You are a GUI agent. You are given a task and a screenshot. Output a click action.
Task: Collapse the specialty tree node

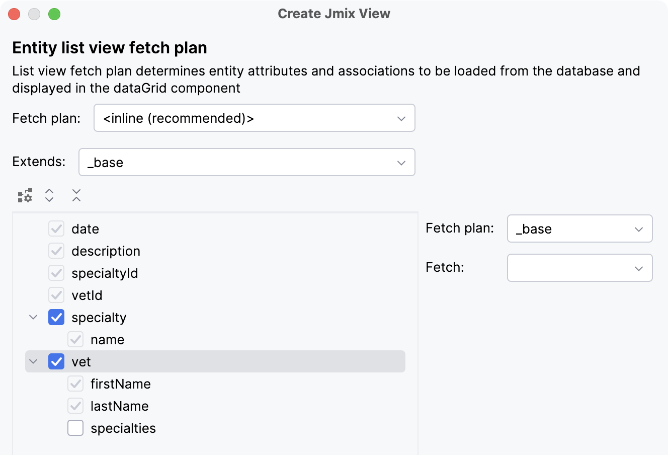click(x=34, y=318)
